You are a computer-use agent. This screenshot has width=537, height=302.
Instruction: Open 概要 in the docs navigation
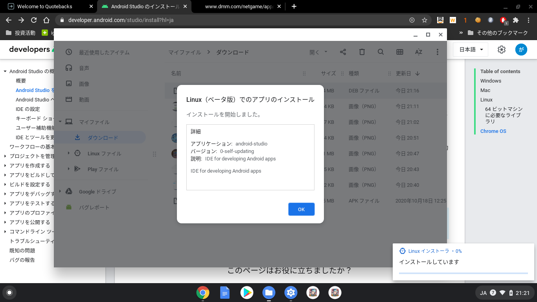21,81
